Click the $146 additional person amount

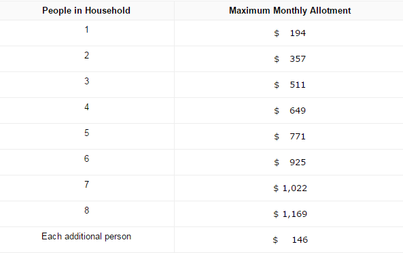click(x=290, y=240)
